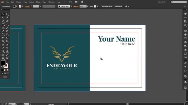Open the Window menu
This screenshot has width=188, height=105.
[x=52, y=2]
